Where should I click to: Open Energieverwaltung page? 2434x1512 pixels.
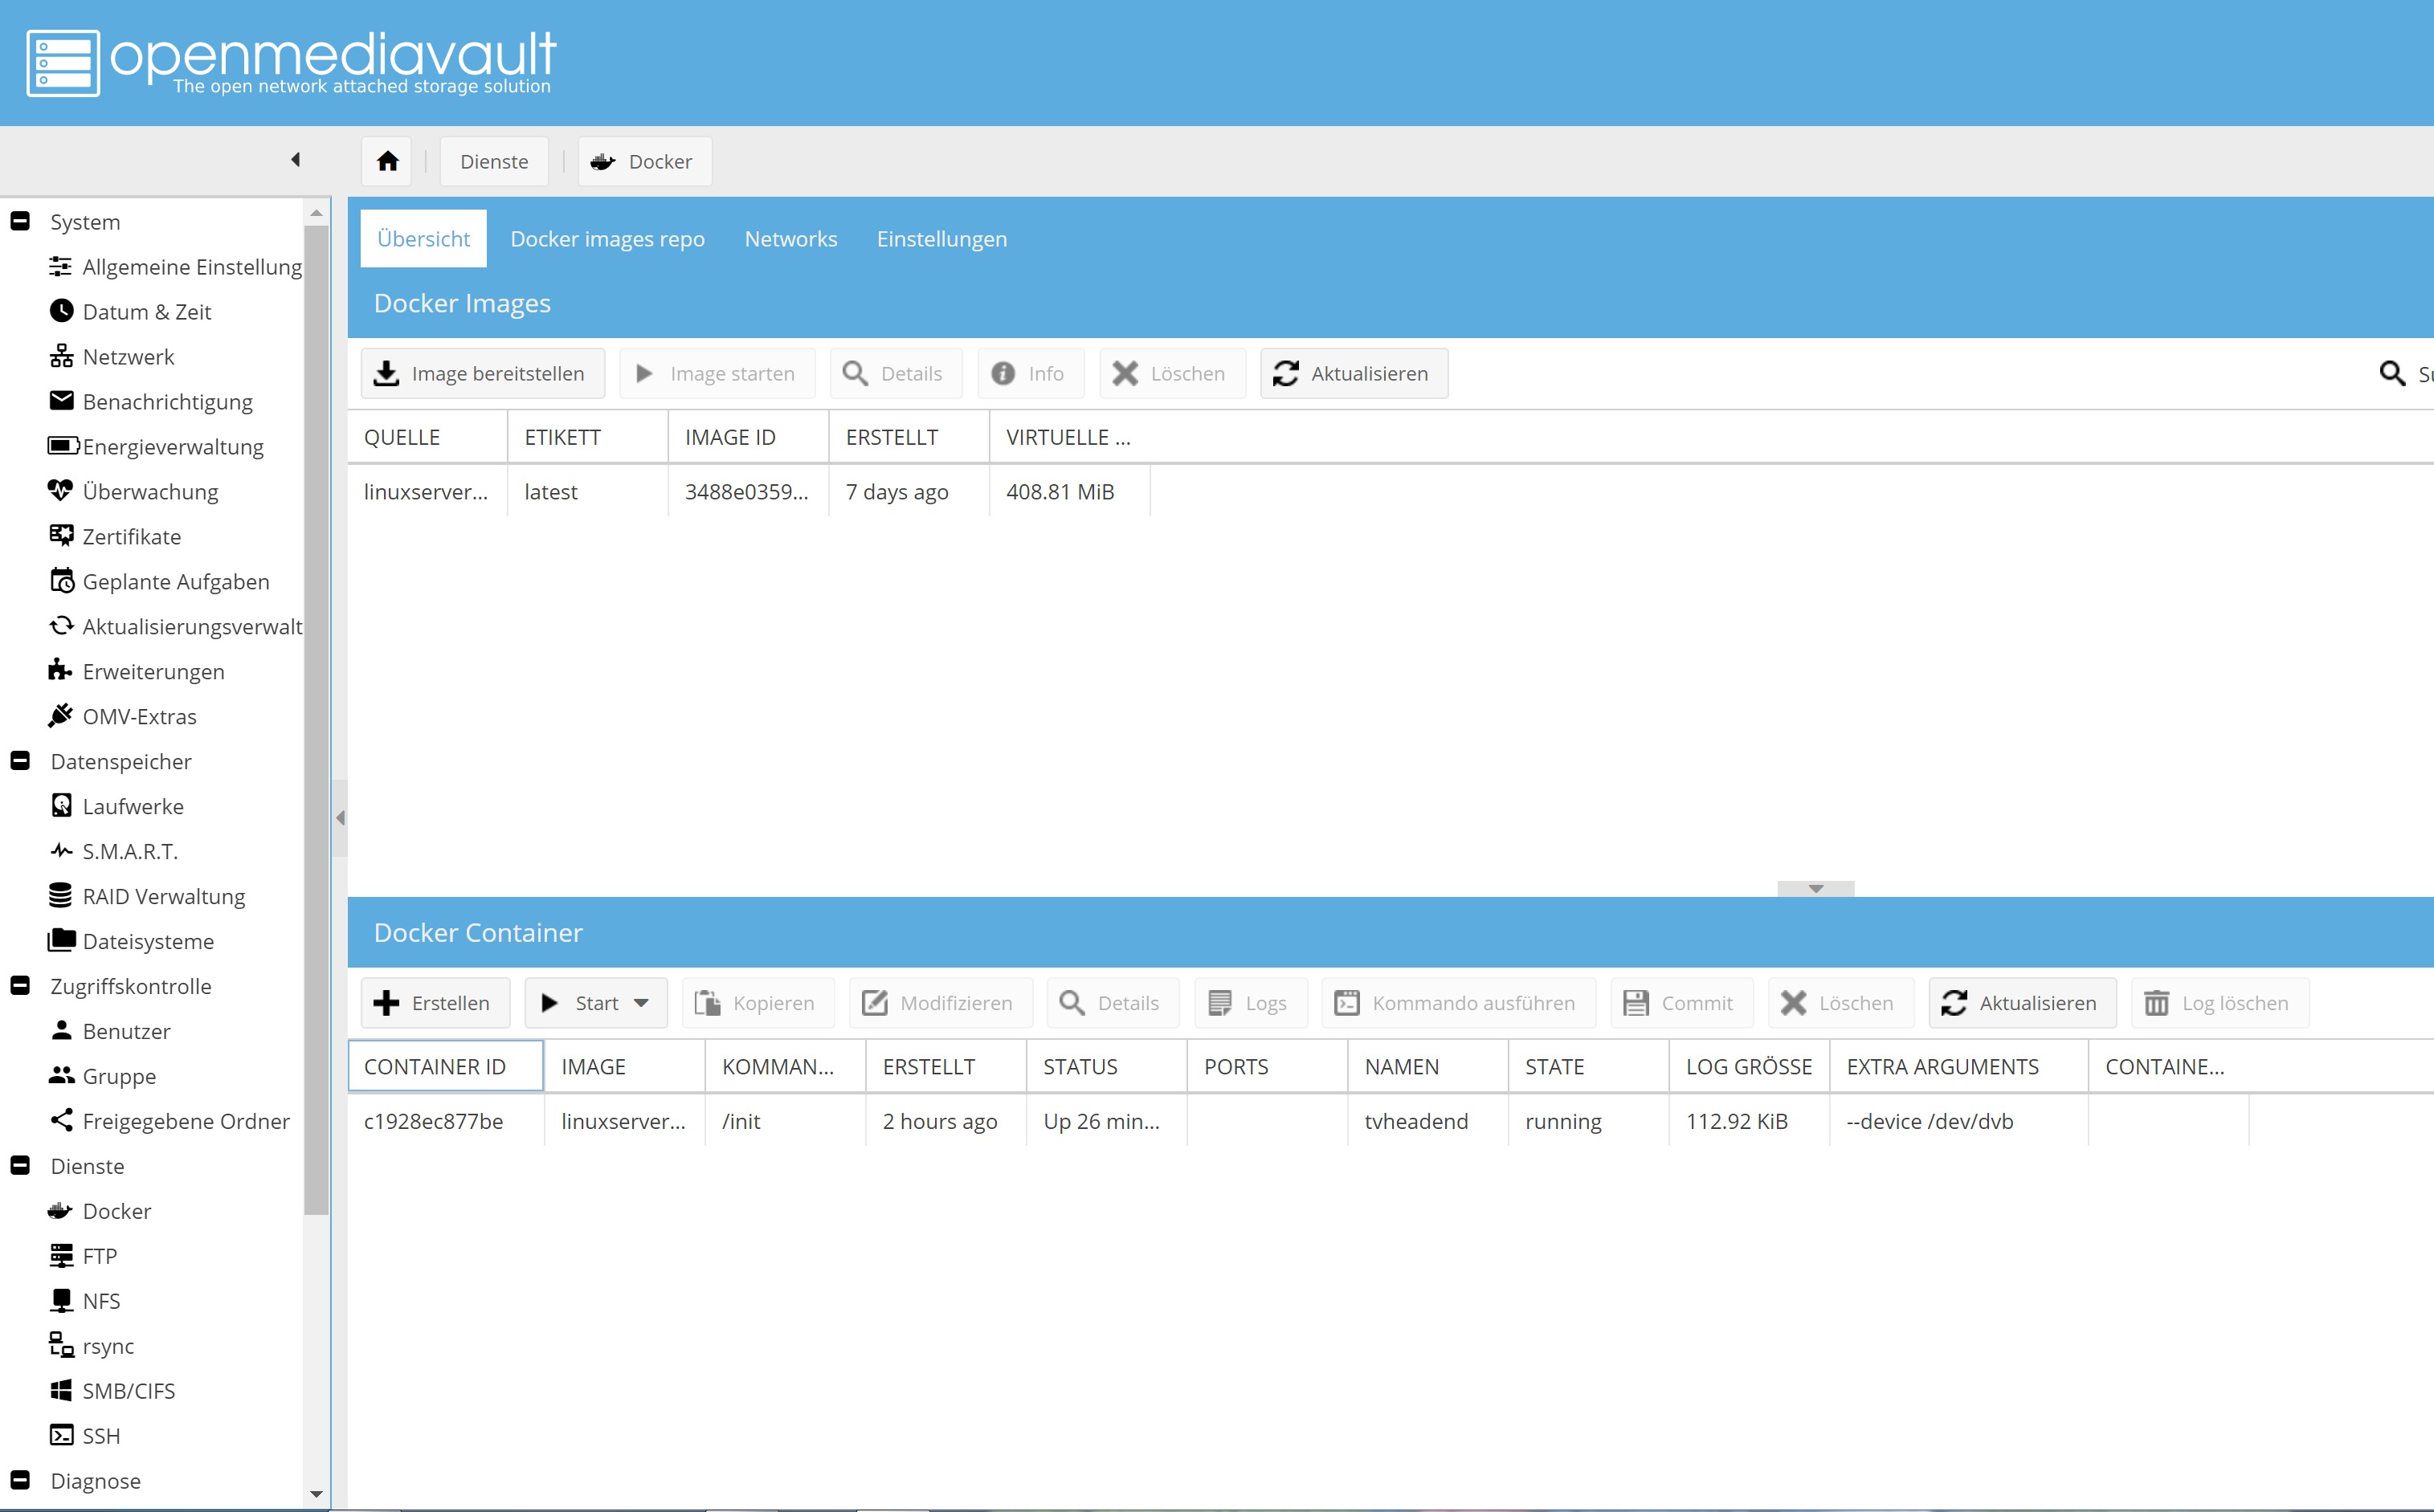(x=156, y=447)
